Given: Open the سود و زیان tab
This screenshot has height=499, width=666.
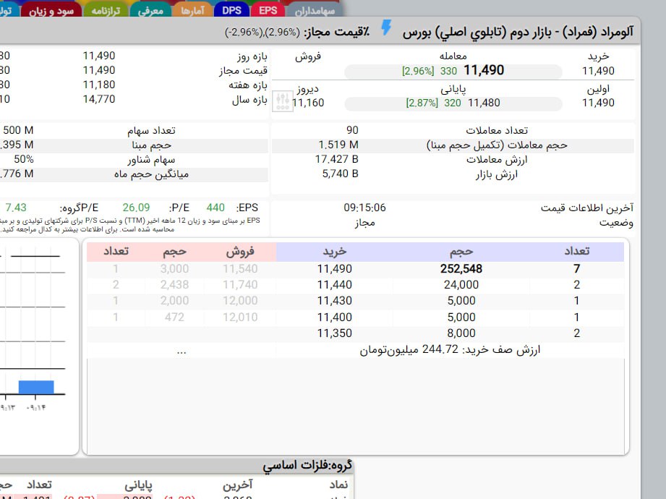Looking at the screenshot, I should [x=51, y=10].
